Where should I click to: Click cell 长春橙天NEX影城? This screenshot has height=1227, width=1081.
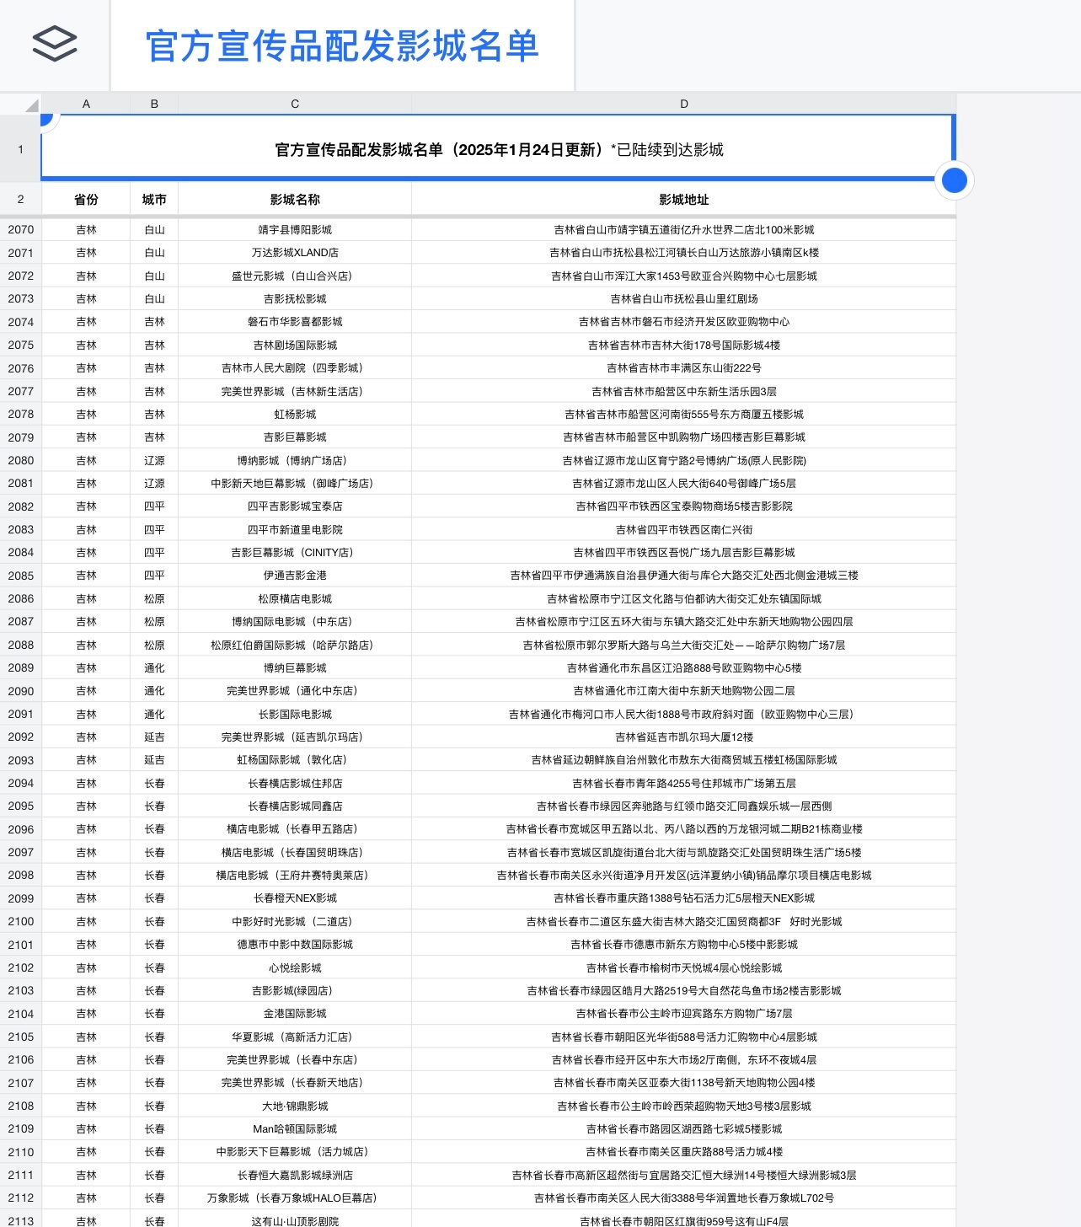(x=295, y=897)
